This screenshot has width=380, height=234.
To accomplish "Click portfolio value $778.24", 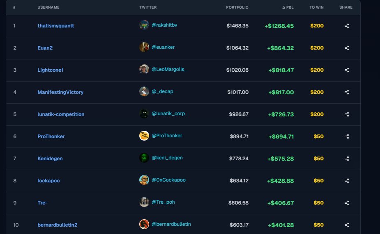I will (239, 159).
